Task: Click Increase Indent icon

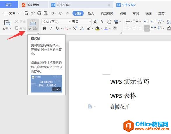Action: [152, 22]
